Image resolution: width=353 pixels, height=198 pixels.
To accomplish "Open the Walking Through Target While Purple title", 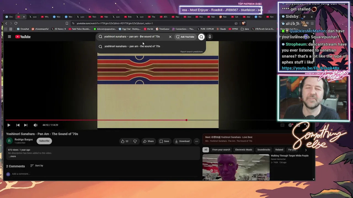I will pos(290,156).
